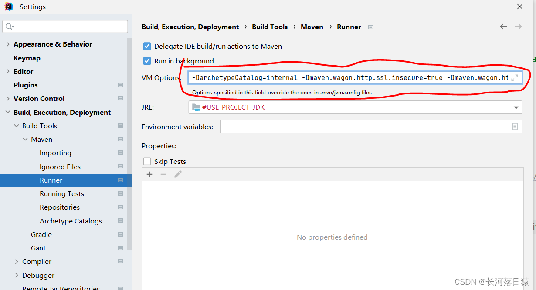This screenshot has width=536, height=290.
Task: Expand the Debugger tree node
Action: coord(17,276)
